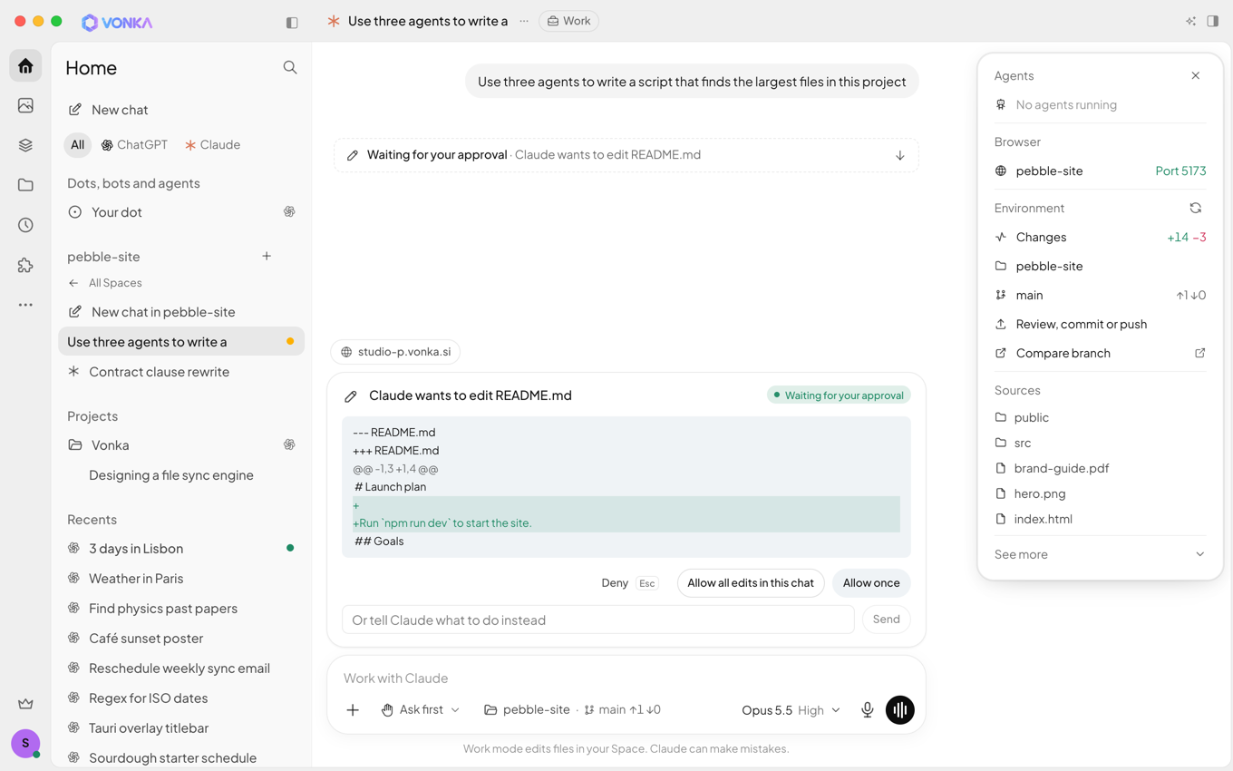Open the puzzle-piece plugins icon
1233x771 pixels.
(25, 265)
